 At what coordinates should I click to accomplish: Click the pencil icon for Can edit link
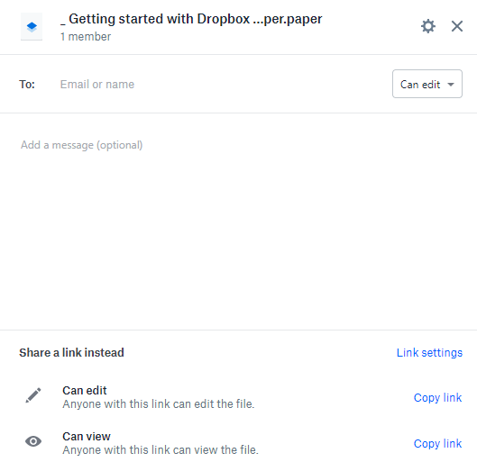[33, 395]
